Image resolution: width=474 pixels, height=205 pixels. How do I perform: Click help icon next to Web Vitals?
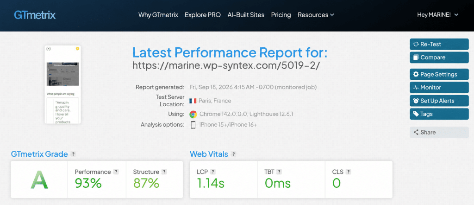pos(233,154)
